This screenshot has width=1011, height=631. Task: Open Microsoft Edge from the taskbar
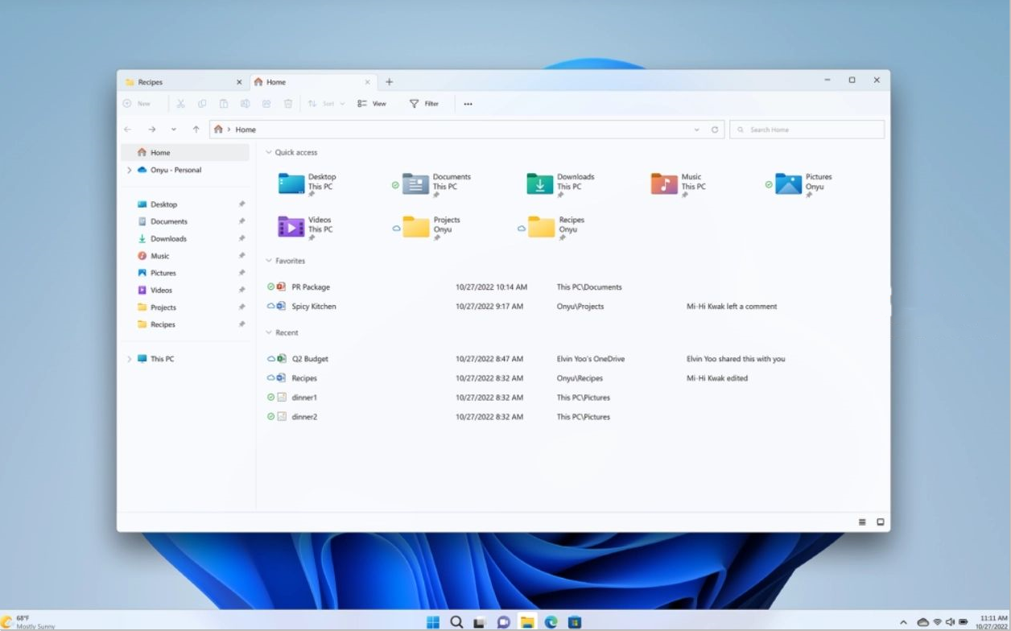pyautogui.click(x=551, y=622)
